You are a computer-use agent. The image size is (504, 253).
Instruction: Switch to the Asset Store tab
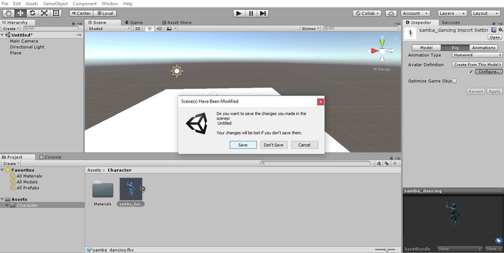[x=177, y=23]
